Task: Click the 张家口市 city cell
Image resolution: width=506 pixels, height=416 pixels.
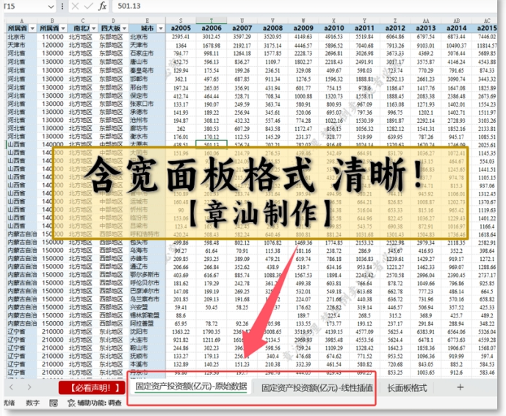Action: pos(148,104)
